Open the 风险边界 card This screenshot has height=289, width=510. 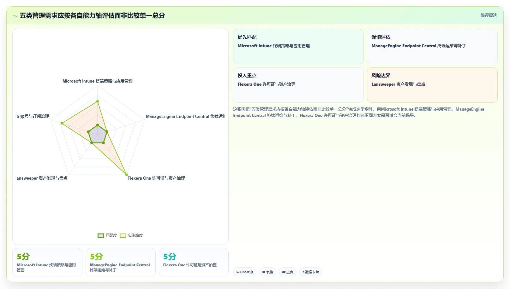[x=432, y=85]
